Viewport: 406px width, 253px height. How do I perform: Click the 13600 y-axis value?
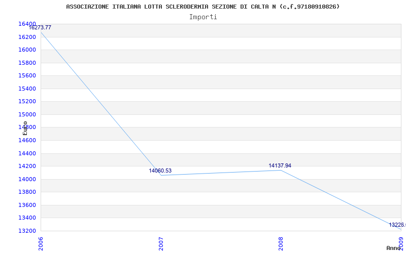pos(27,205)
